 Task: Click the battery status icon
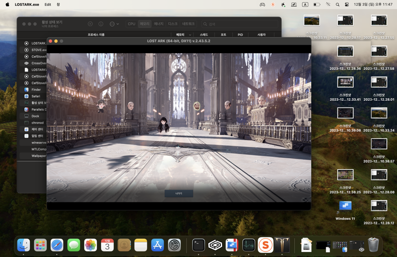[x=317, y=4]
